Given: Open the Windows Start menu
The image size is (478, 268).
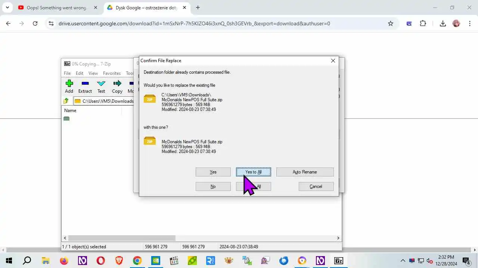Looking at the screenshot, I should point(9,261).
